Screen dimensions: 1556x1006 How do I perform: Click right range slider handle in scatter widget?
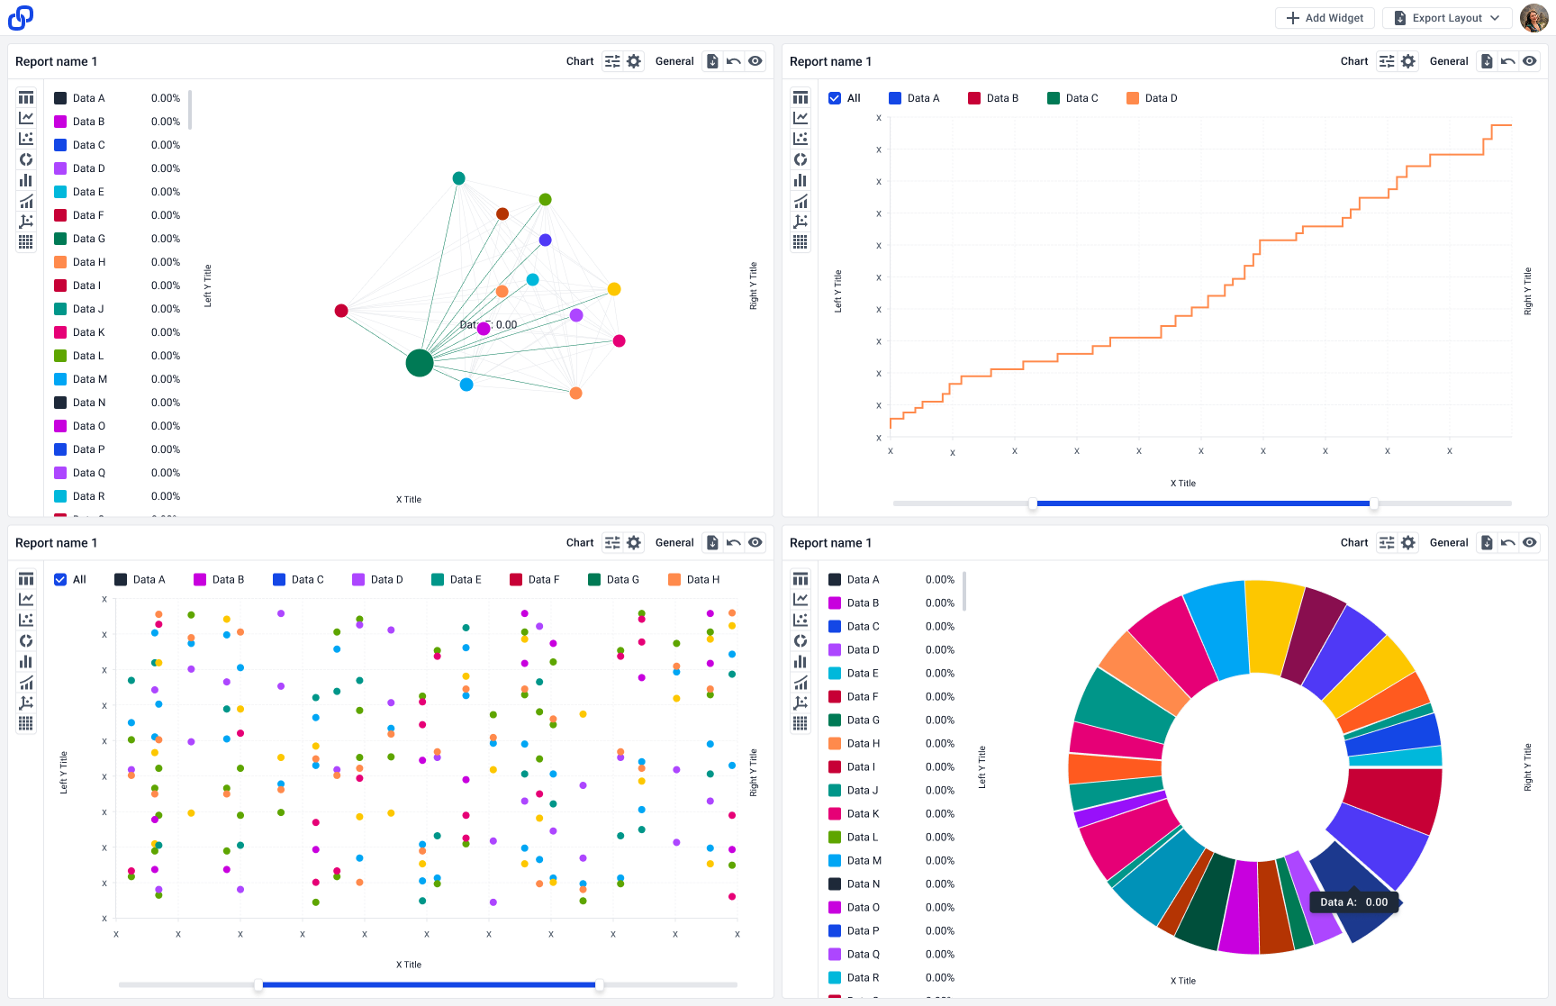pos(599,984)
